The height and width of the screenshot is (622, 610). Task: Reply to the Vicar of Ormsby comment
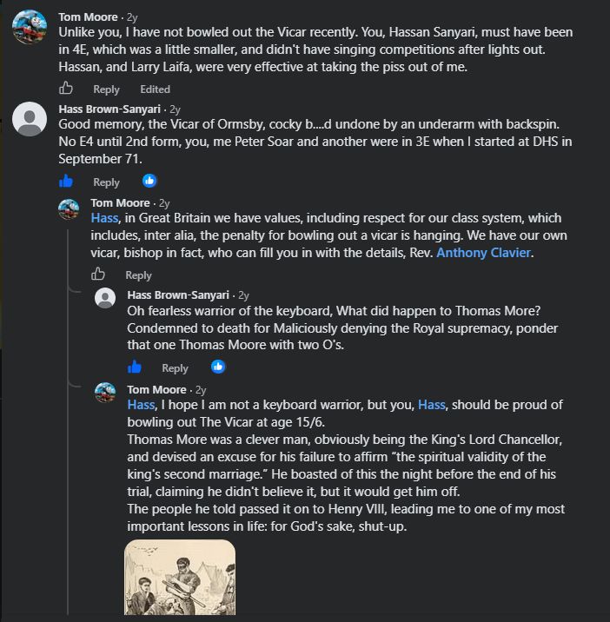[x=106, y=182]
